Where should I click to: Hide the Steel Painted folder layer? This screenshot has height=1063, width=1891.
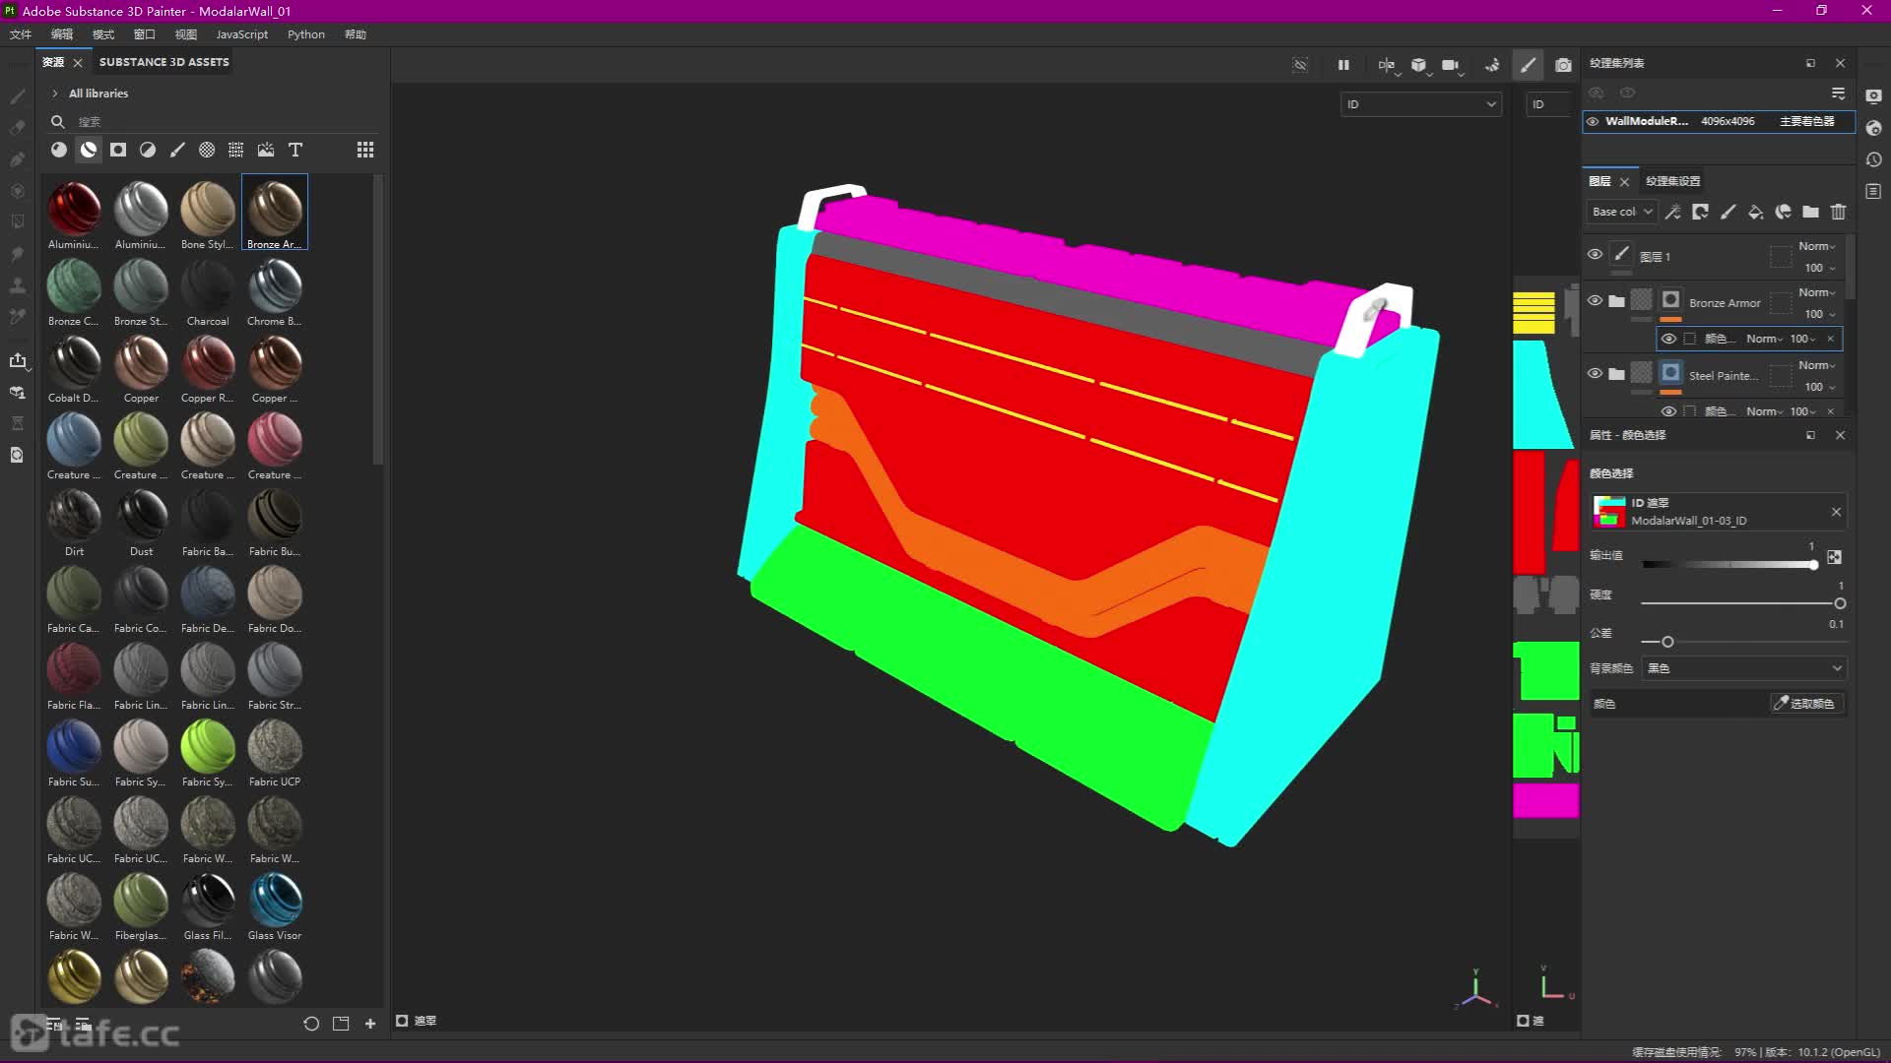[x=1595, y=374]
